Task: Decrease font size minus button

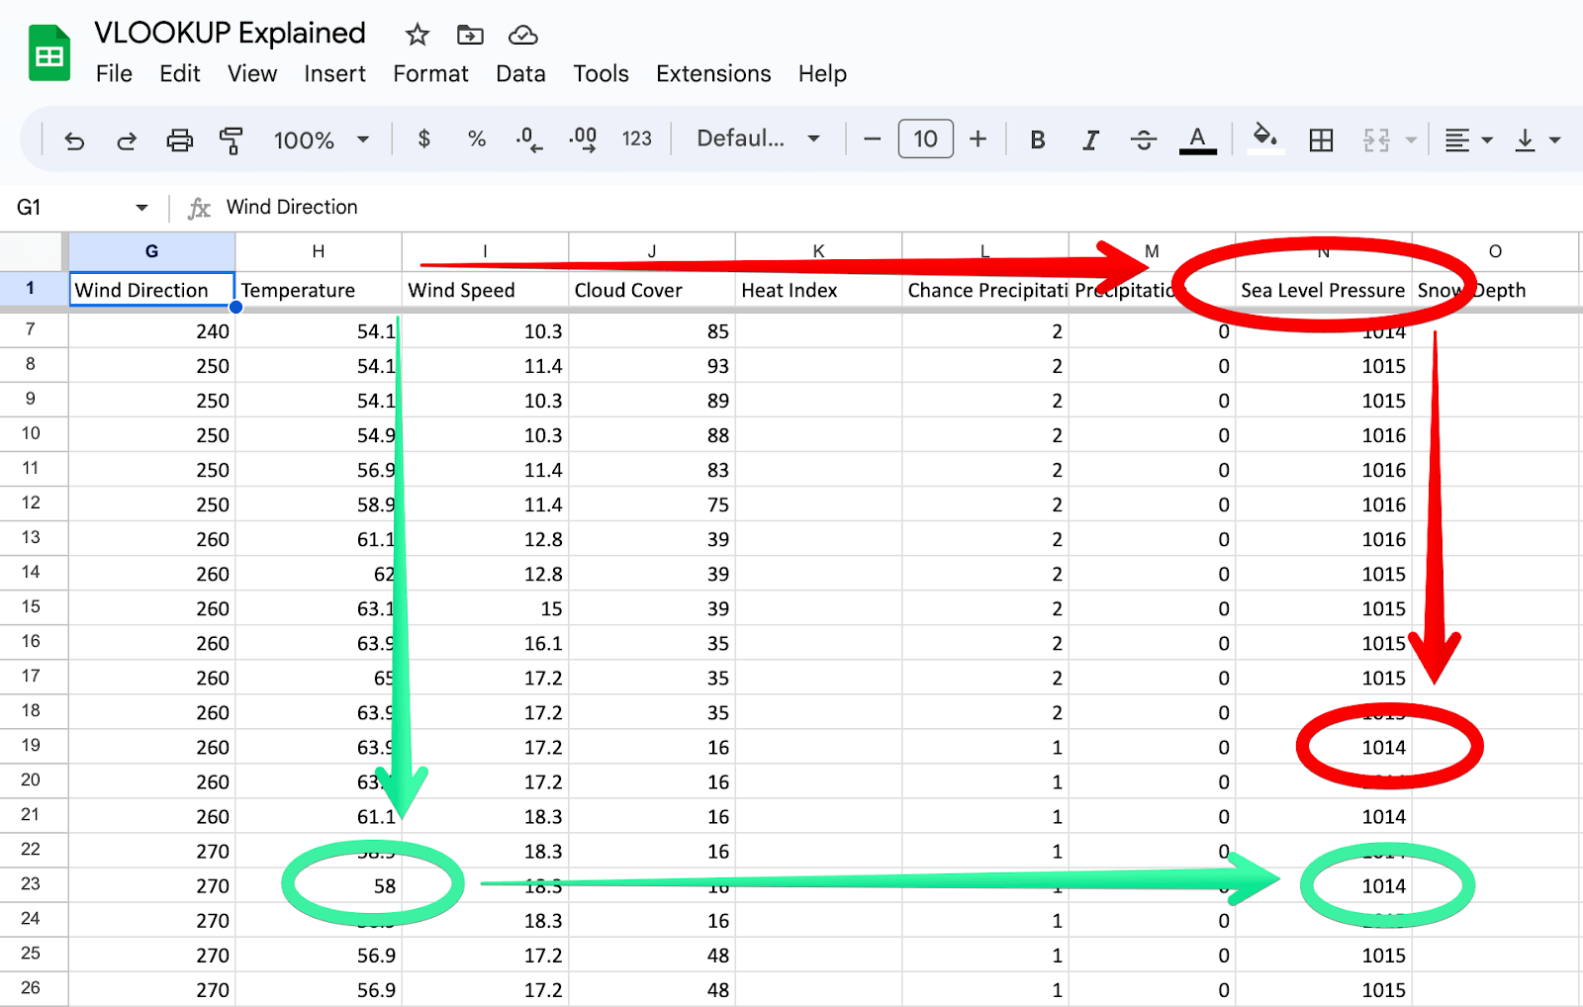Action: pyautogui.click(x=872, y=139)
